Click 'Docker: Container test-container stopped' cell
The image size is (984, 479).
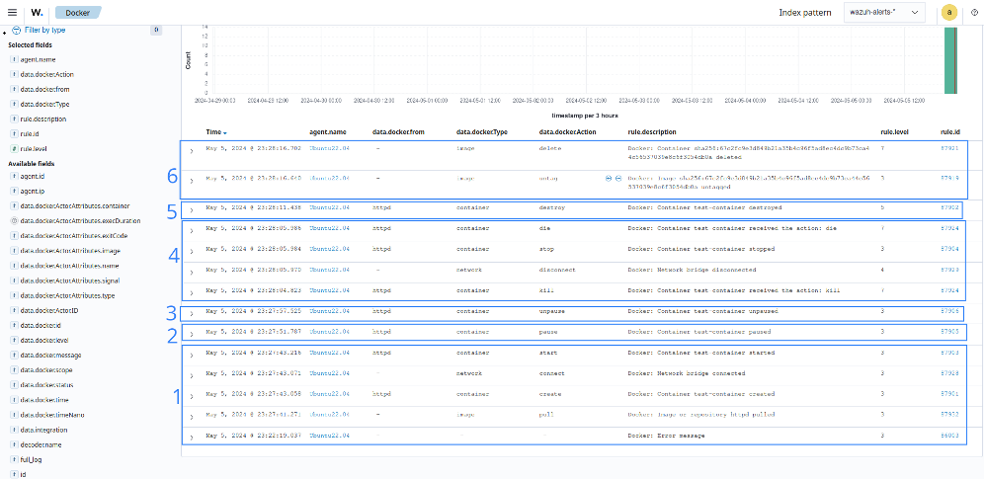pyautogui.click(x=701, y=249)
